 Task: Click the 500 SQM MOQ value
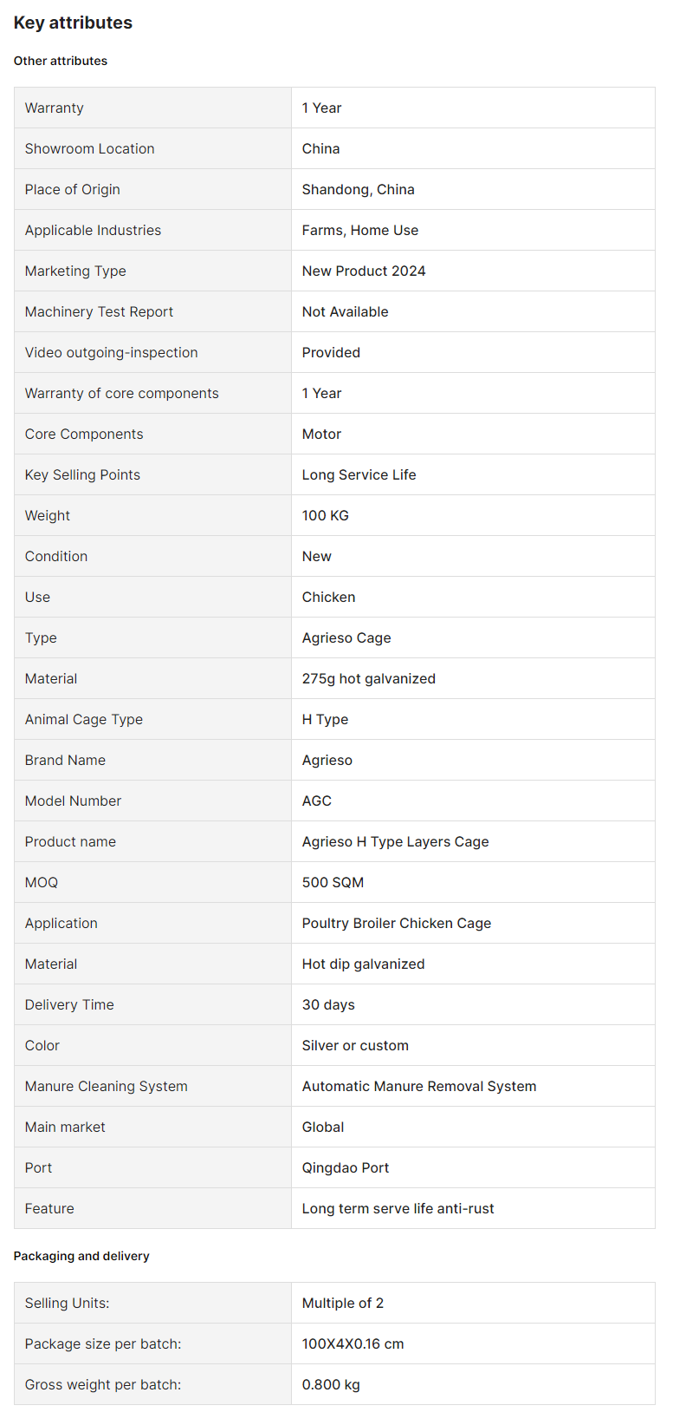333,882
